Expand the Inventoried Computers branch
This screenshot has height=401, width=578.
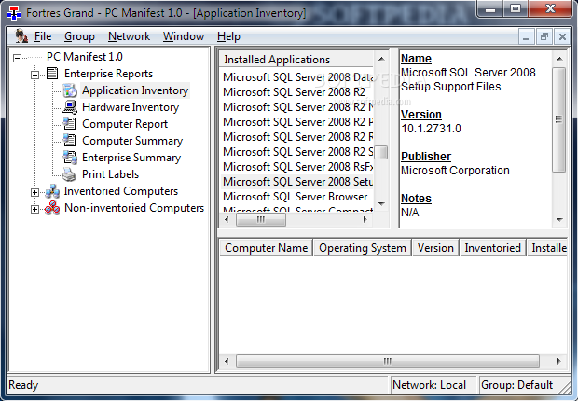click(x=34, y=192)
